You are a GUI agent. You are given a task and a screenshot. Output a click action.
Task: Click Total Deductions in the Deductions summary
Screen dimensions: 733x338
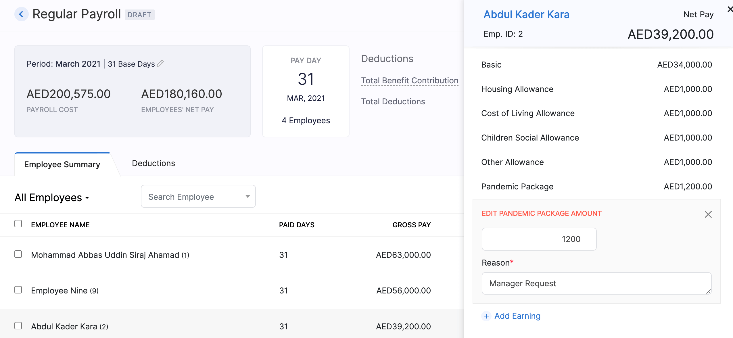[x=393, y=101]
